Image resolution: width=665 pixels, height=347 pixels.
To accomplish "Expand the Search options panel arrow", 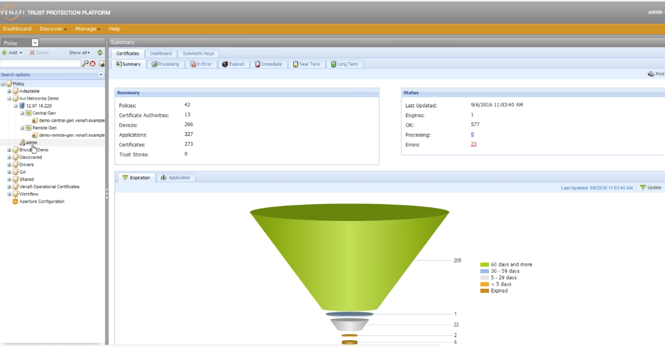I will tap(101, 75).
